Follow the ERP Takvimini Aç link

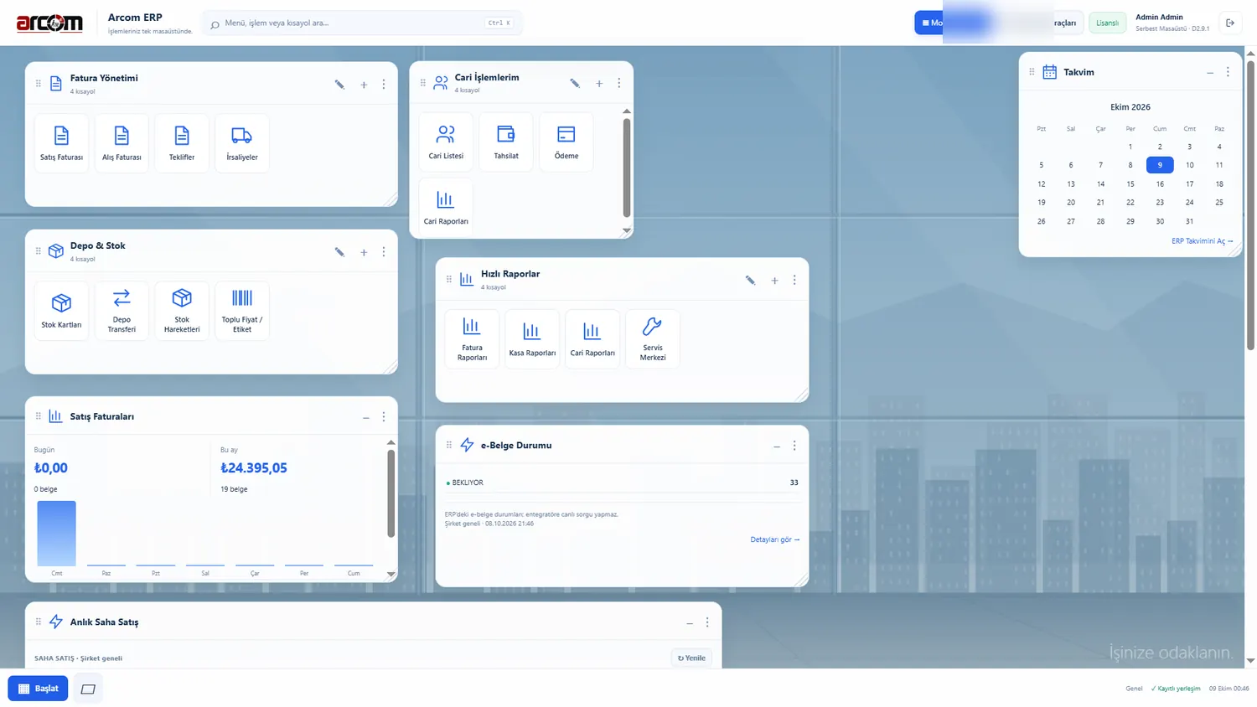(1203, 241)
